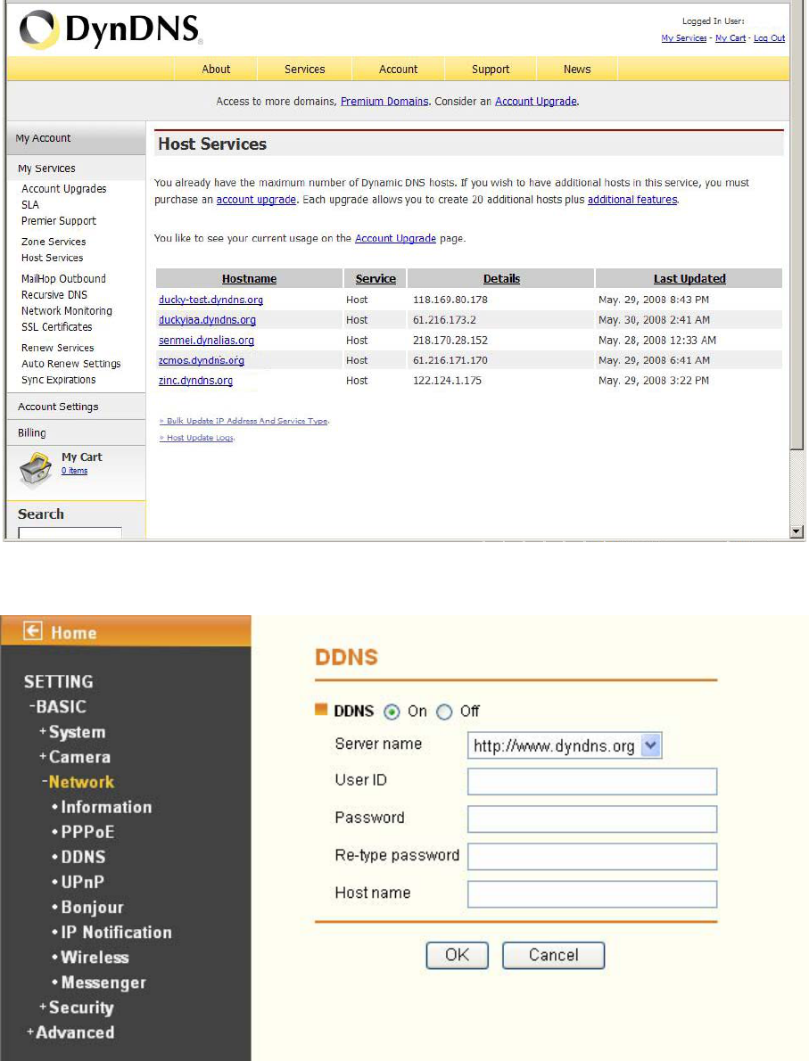This screenshot has width=809, height=1061.
Task: Select IP Notification under Network
Action: [116, 933]
